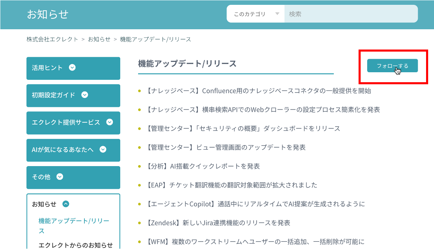Go to 株式会社エクレクト breadcrumb link

point(52,39)
